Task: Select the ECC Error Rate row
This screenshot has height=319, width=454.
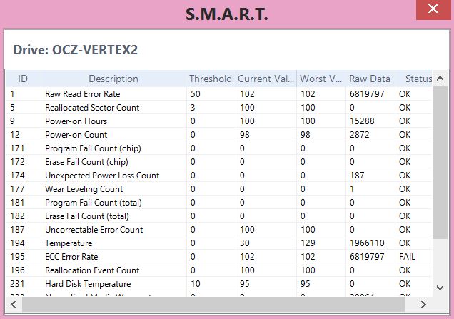Action: 219,257
